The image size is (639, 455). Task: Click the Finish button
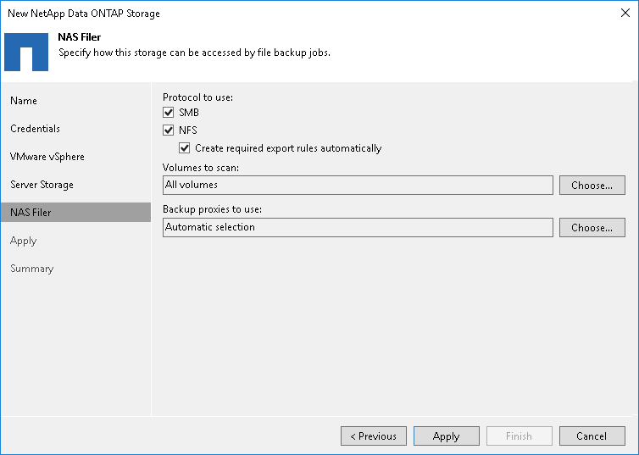pyautogui.click(x=519, y=436)
